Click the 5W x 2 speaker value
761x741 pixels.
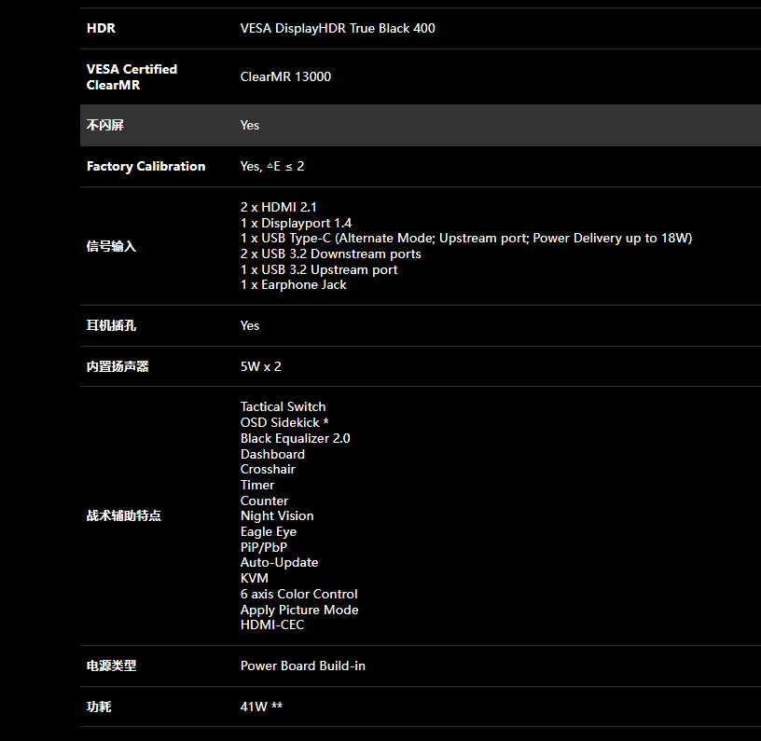(x=261, y=366)
